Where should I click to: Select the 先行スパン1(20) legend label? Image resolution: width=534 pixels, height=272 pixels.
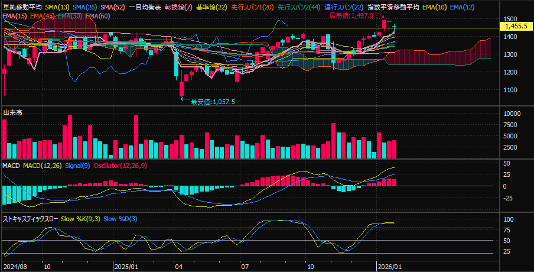[x=253, y=7]
